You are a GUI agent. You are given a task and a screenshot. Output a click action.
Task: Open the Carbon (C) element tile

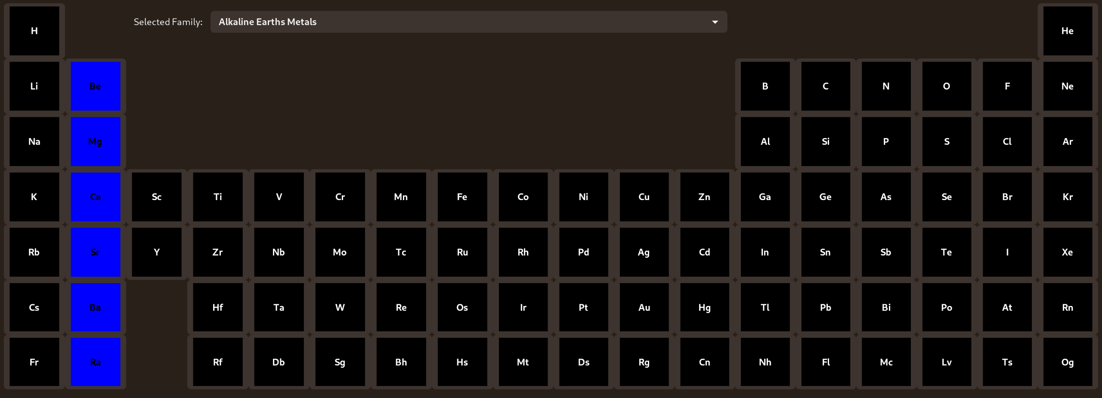[825, 86]
